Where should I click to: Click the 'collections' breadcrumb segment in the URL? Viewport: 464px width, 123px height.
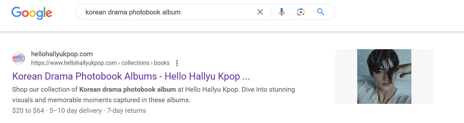click(135, 63)
